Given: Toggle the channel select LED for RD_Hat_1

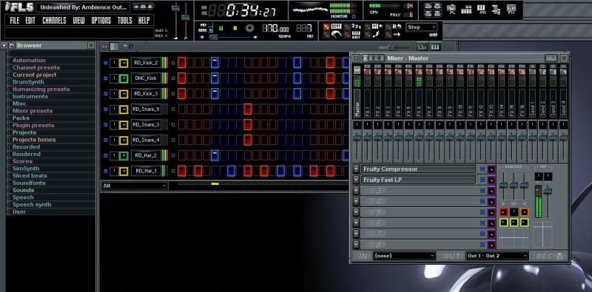Looking at the screenshot, I should 173,172.
